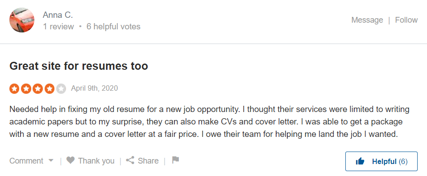Open Anna C.'s profile avatar
The width and height of the screenshot is (427, 176).
(x=22, y=20)
